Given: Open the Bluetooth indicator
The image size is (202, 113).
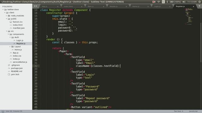Looking at the screenshot, I should [167, 2].
